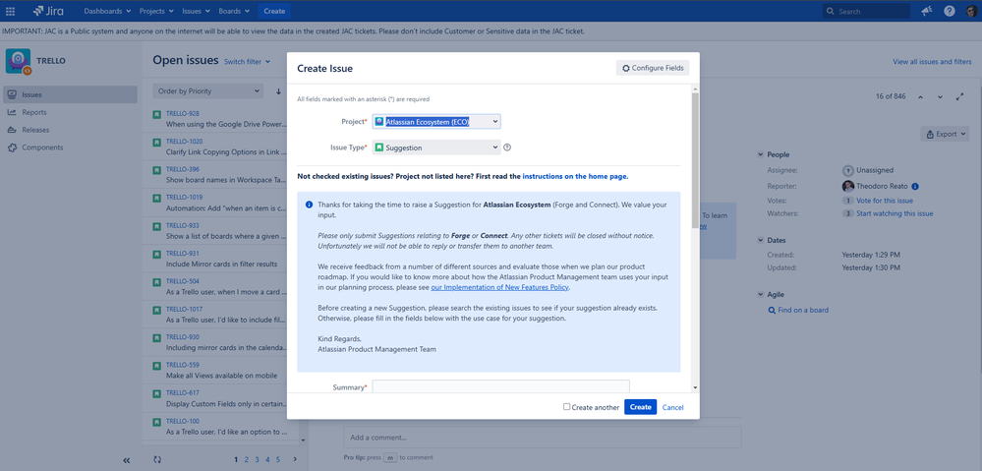Image resolution: width=982 pixels, height=471 pixels.
Task: Open the Switch filter dropdown
Action: [x=248, y=61]
